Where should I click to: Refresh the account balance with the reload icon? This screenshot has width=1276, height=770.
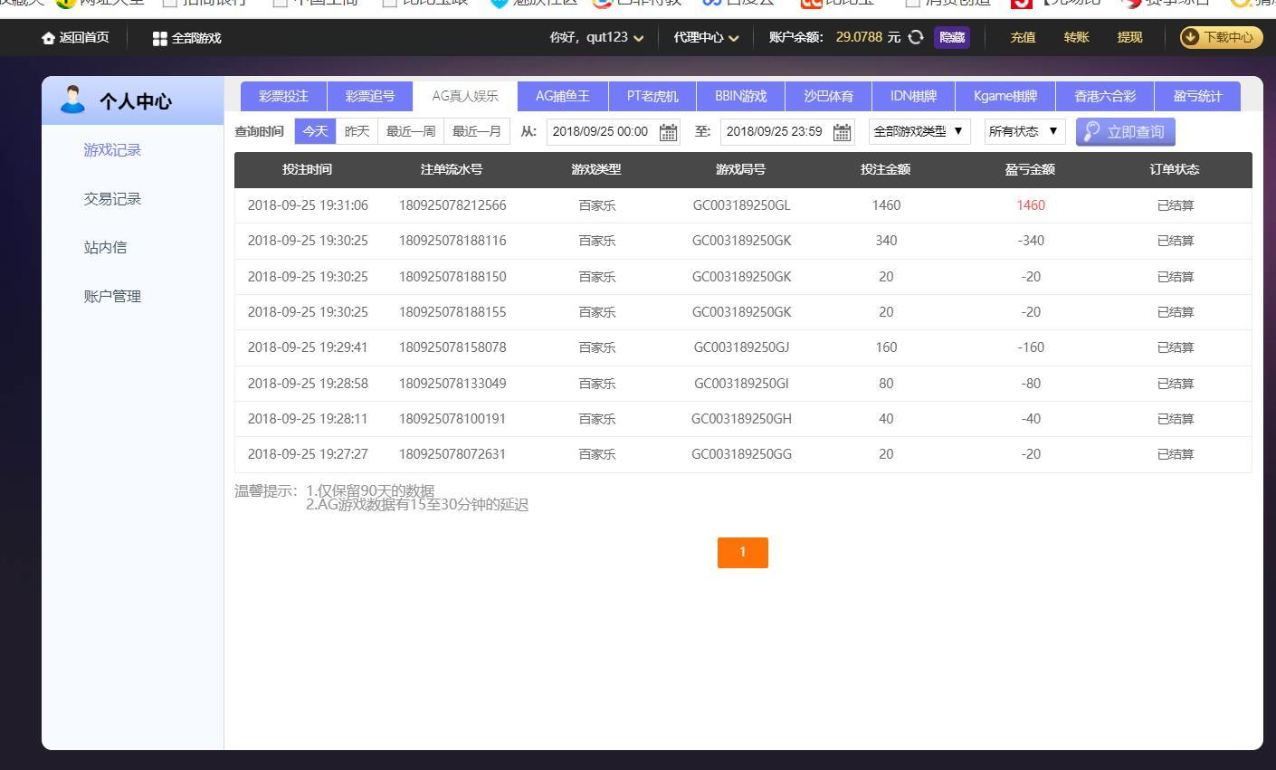tap(916, 37)
